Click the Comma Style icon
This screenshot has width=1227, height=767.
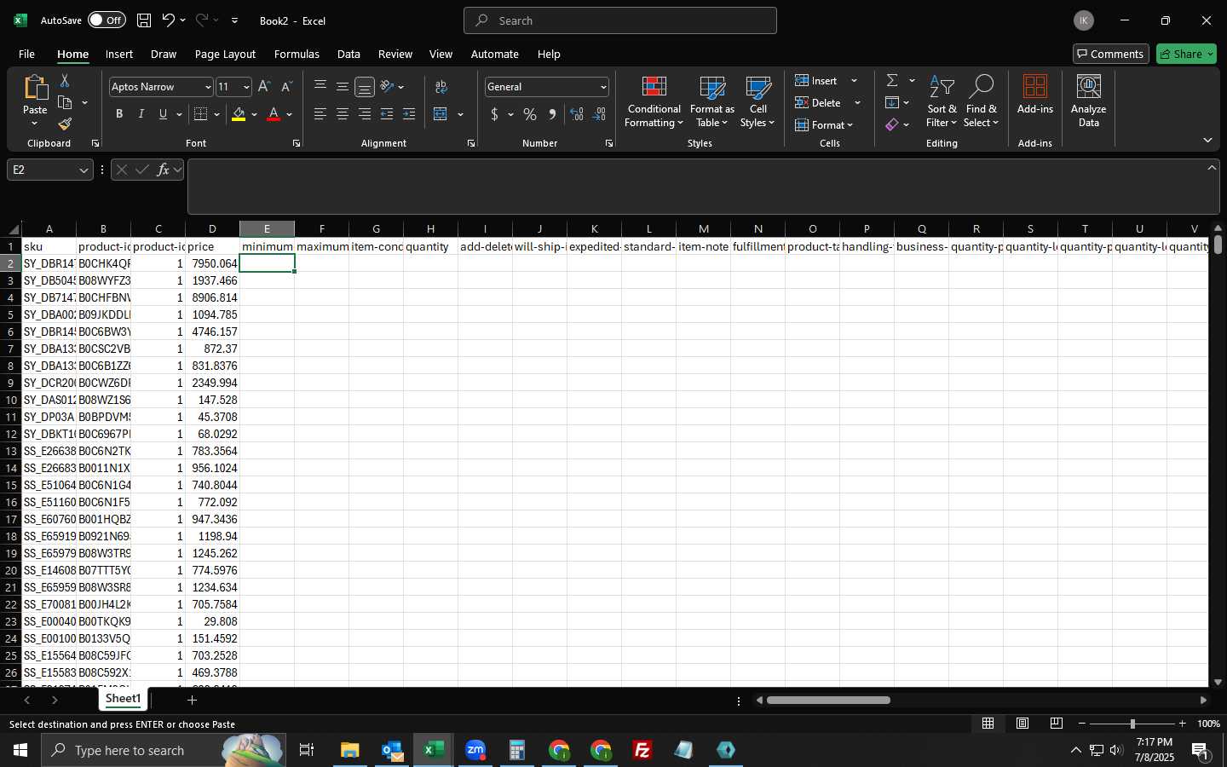(552, 114)
